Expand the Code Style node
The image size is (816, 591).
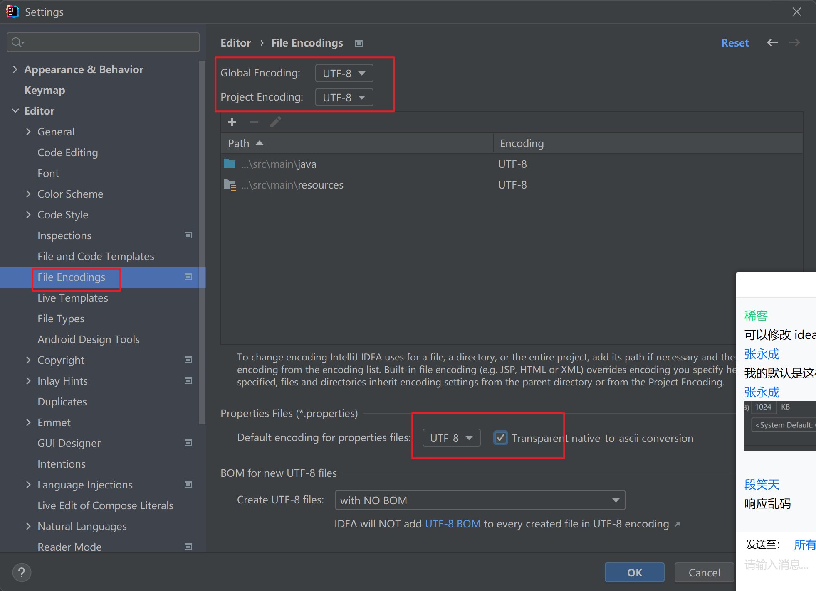pyautogui.click(x=28, y=215)
